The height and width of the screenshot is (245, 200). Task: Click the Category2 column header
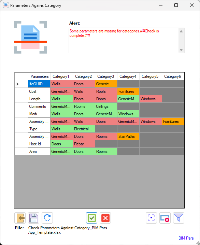click(84, 76)
